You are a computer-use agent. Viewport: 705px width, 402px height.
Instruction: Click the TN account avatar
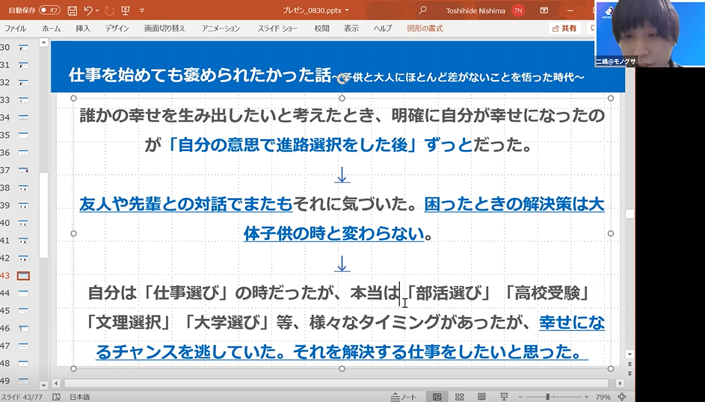[518, 10]
